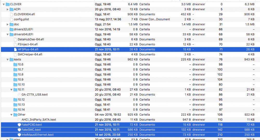Select the FSInject-64.efi file name
Viewport: 260px width, 140px height.
tap(28, 44)
